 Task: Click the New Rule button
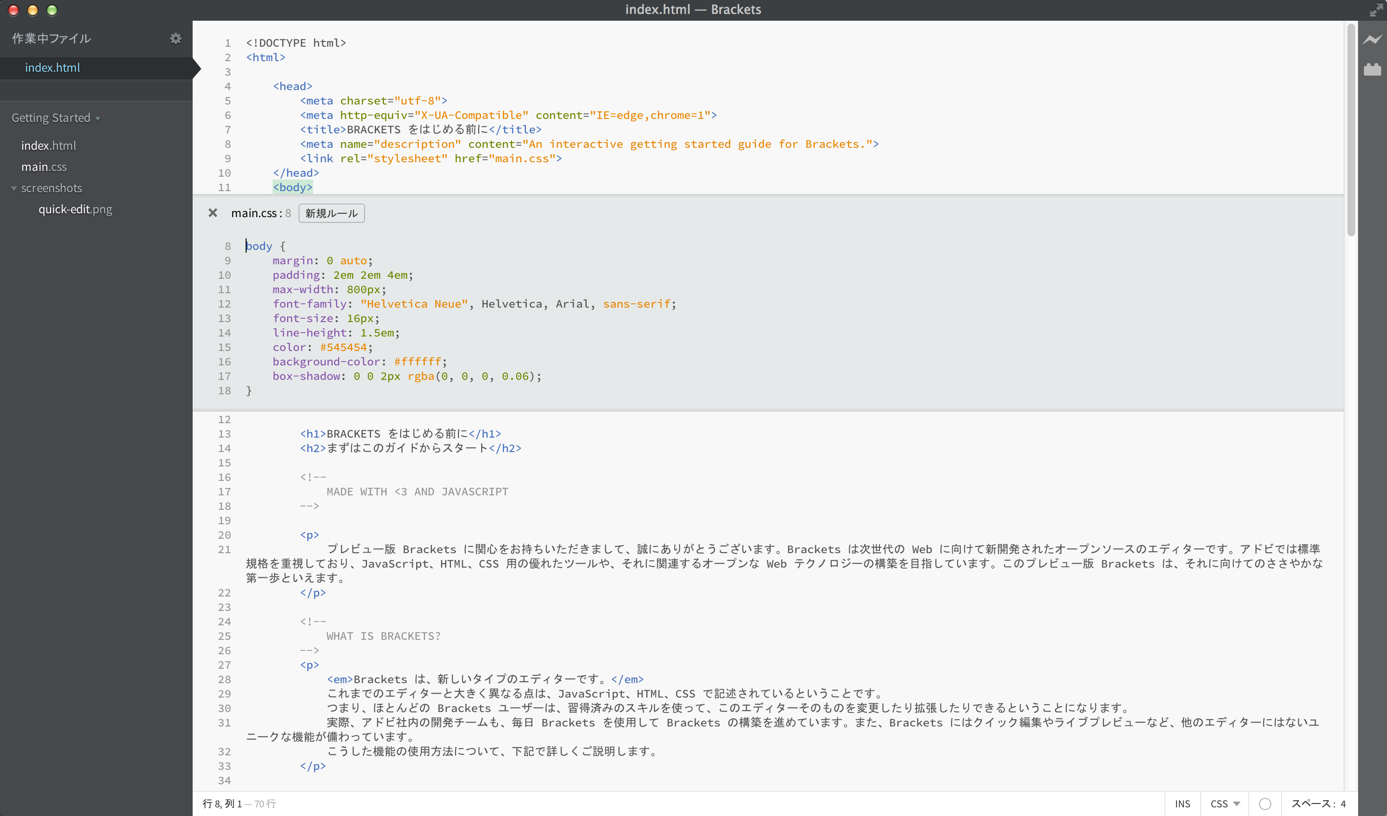(x=331, y=213)
